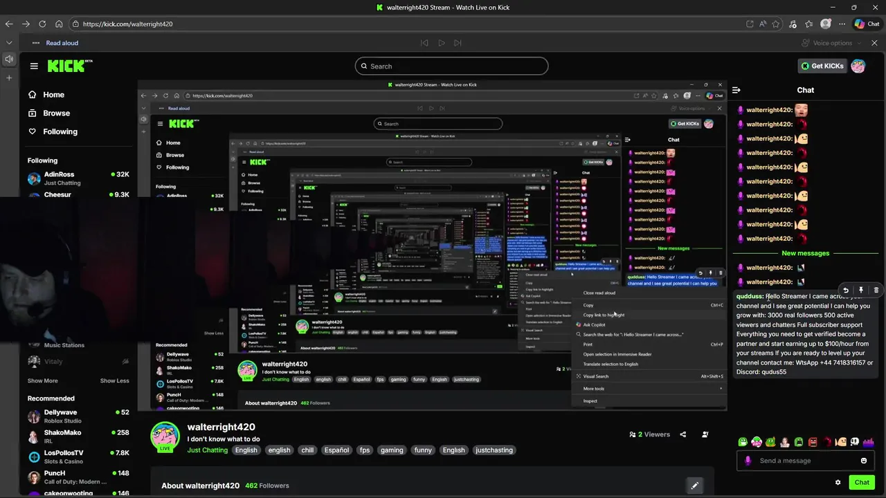Expand the list with 'Show More'

tap(43, 381)
